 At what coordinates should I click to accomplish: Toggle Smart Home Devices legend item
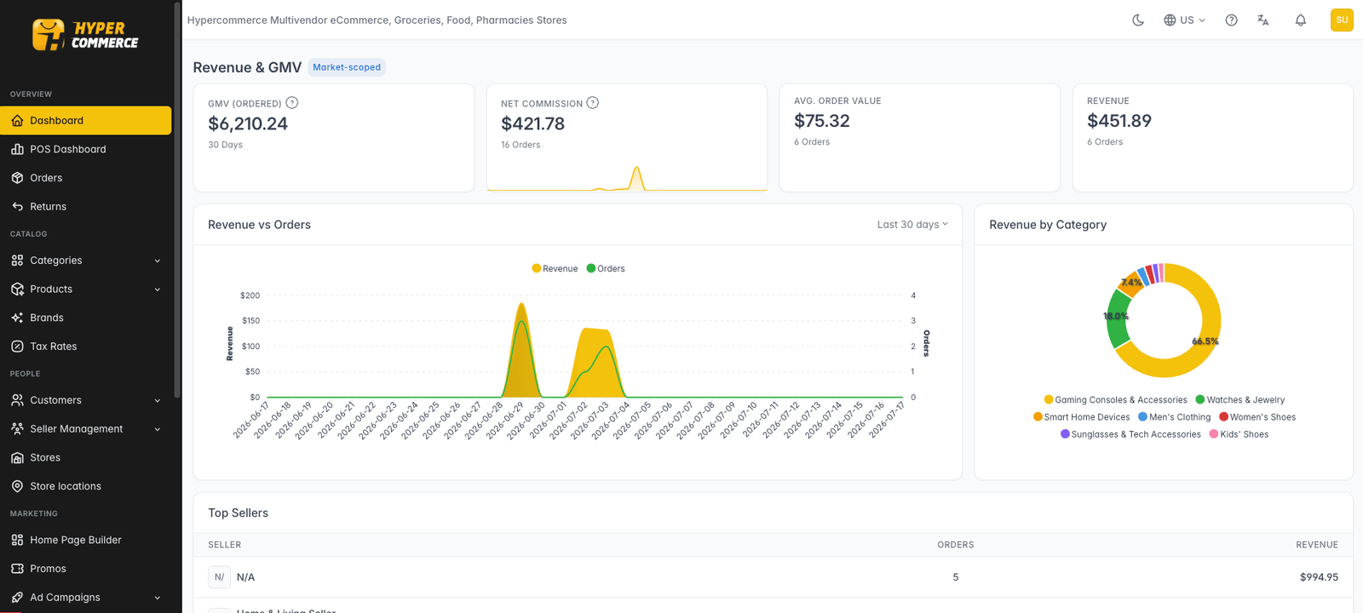click(1081, 417)
